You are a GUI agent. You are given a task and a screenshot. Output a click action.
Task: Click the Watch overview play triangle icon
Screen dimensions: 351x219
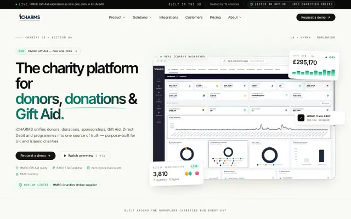click(65, 155)
